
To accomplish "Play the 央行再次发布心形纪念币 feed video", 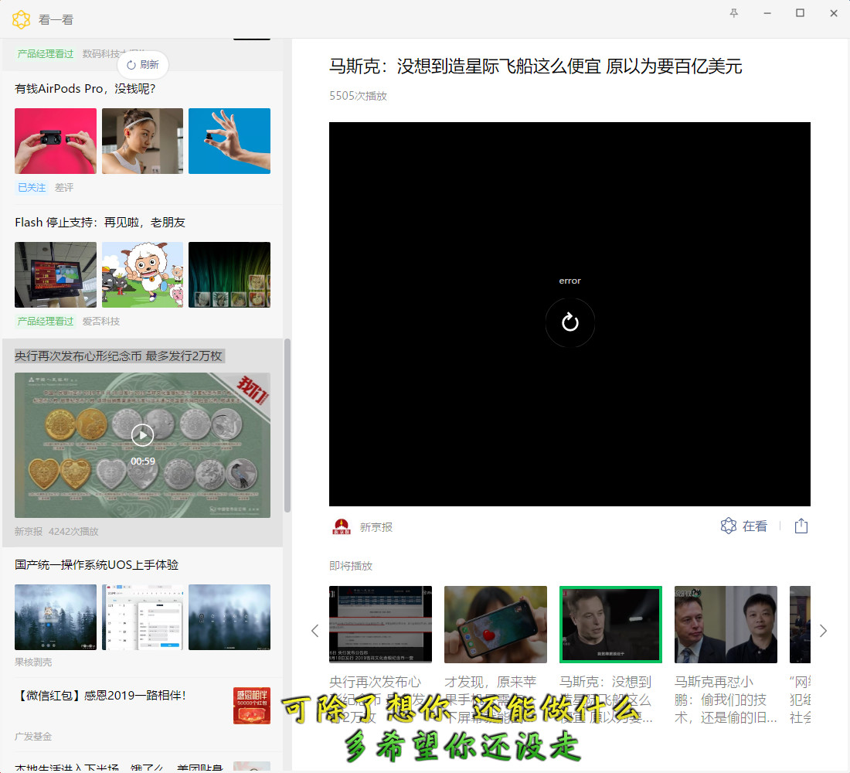I will pos(143,434).
